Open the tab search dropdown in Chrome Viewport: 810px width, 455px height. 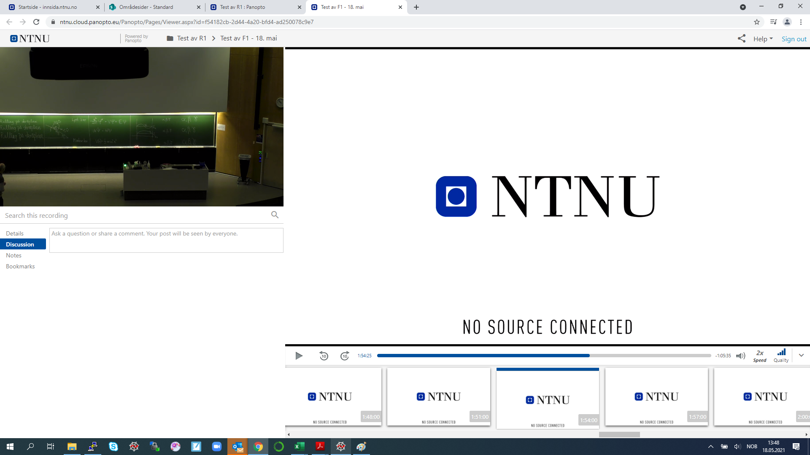743,7
